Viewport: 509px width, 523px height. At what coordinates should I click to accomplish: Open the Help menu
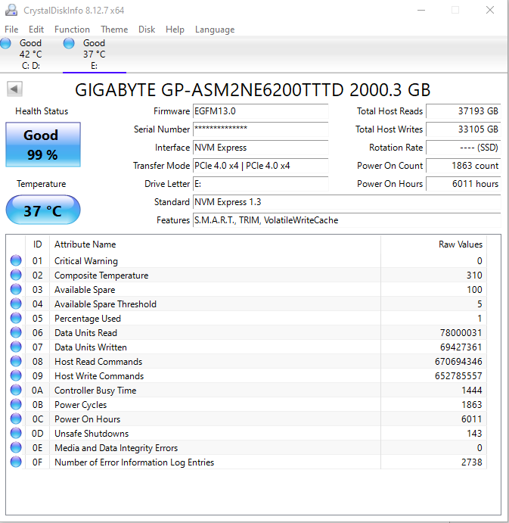(175, 30)
